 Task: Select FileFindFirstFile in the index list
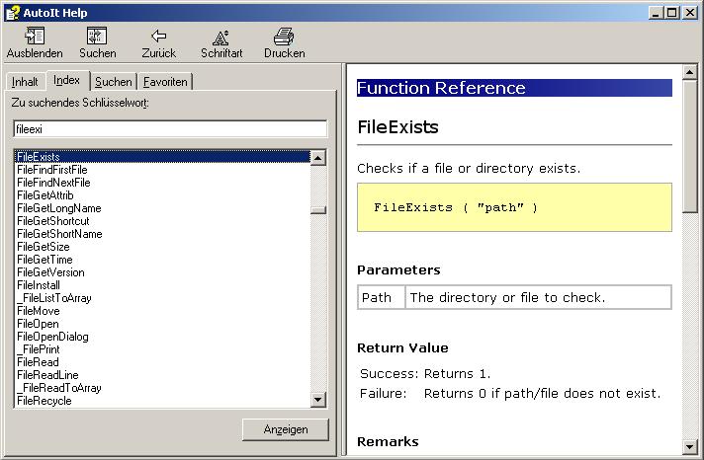click(x=52, y=170)
